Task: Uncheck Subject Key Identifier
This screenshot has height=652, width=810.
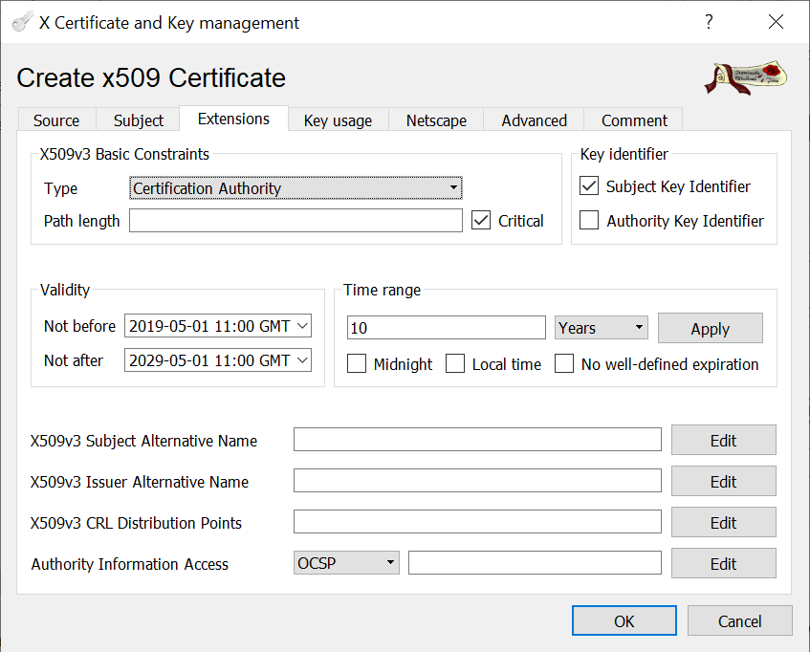Action: 590,186
